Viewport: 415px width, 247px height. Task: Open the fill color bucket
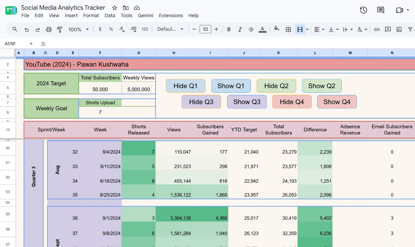tap(276, 29)
